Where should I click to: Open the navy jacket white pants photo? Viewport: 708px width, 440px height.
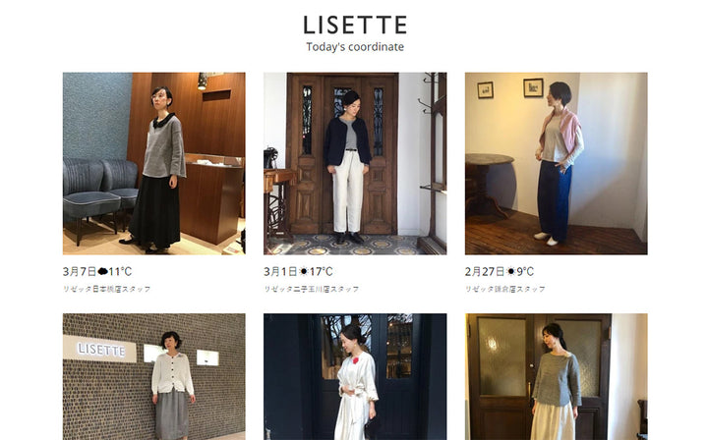355,164
